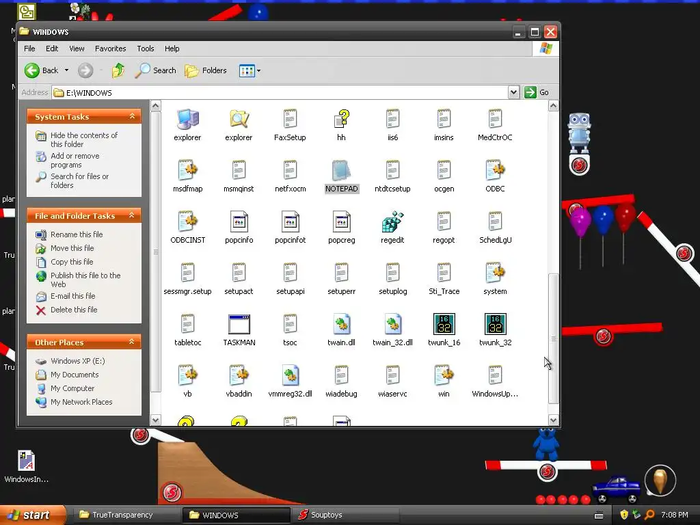Select the WindowsUp... file icon
700x525 pixels.
point(495,375)
